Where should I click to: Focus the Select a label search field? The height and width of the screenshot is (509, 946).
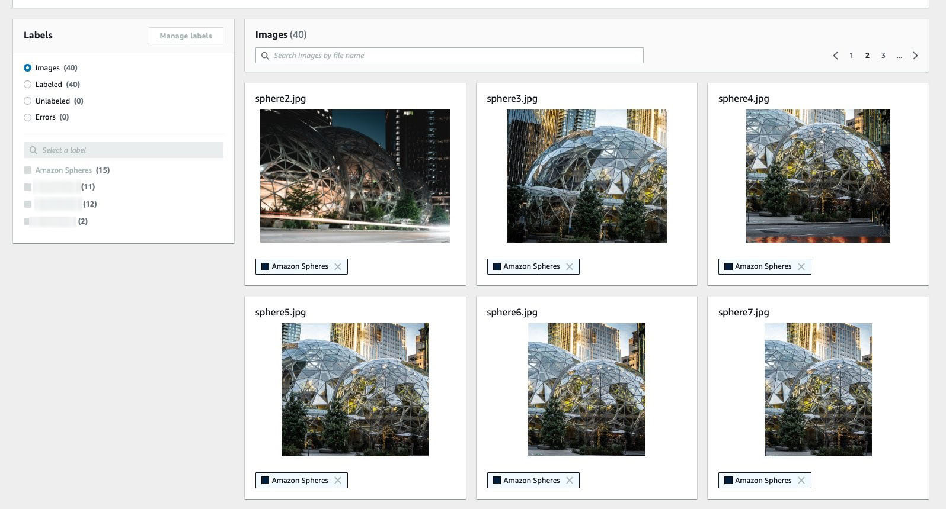[x=123, y=150]
